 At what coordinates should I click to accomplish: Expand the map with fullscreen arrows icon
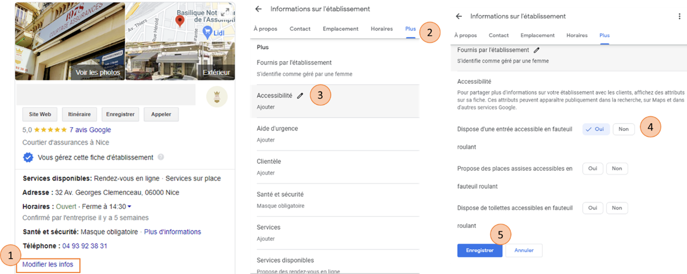click(x=225, y=12)
